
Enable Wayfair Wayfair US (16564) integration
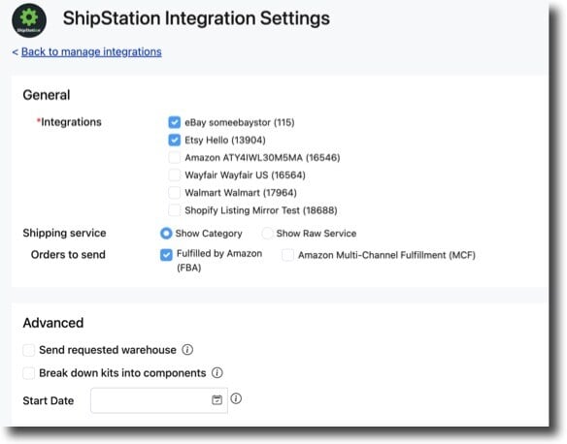(175, 174)
